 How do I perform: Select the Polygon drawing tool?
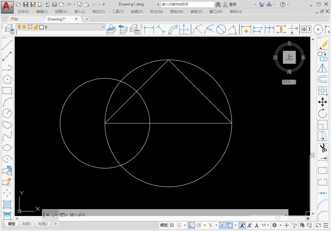(7, 79)
